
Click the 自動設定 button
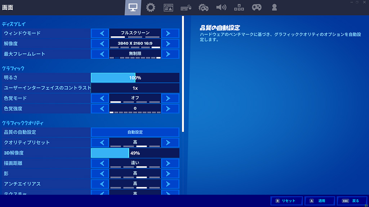[135, 132]
